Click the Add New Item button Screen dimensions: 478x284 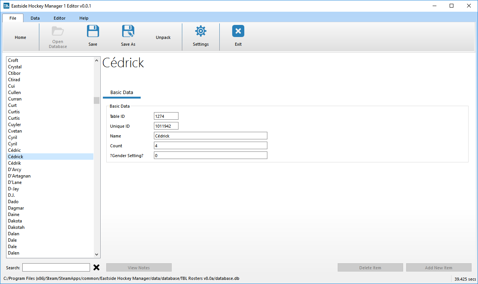(x=439, y=267)
